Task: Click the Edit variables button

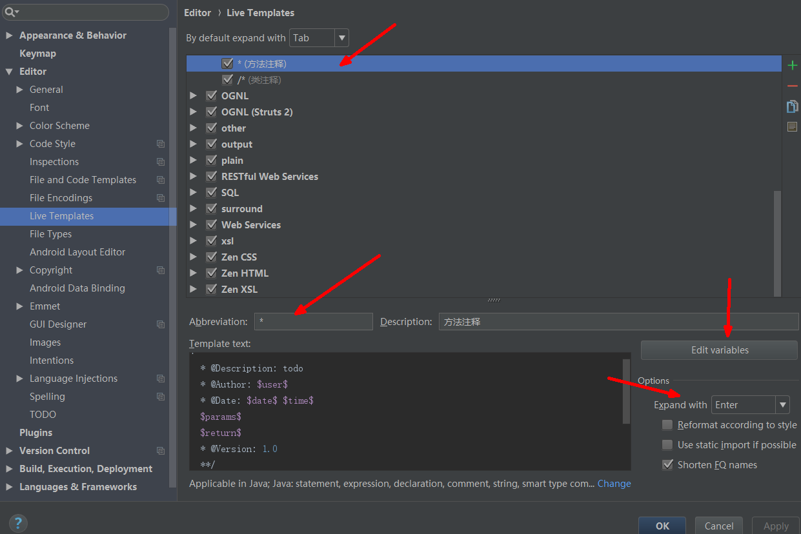Action: tap(719, 350)
